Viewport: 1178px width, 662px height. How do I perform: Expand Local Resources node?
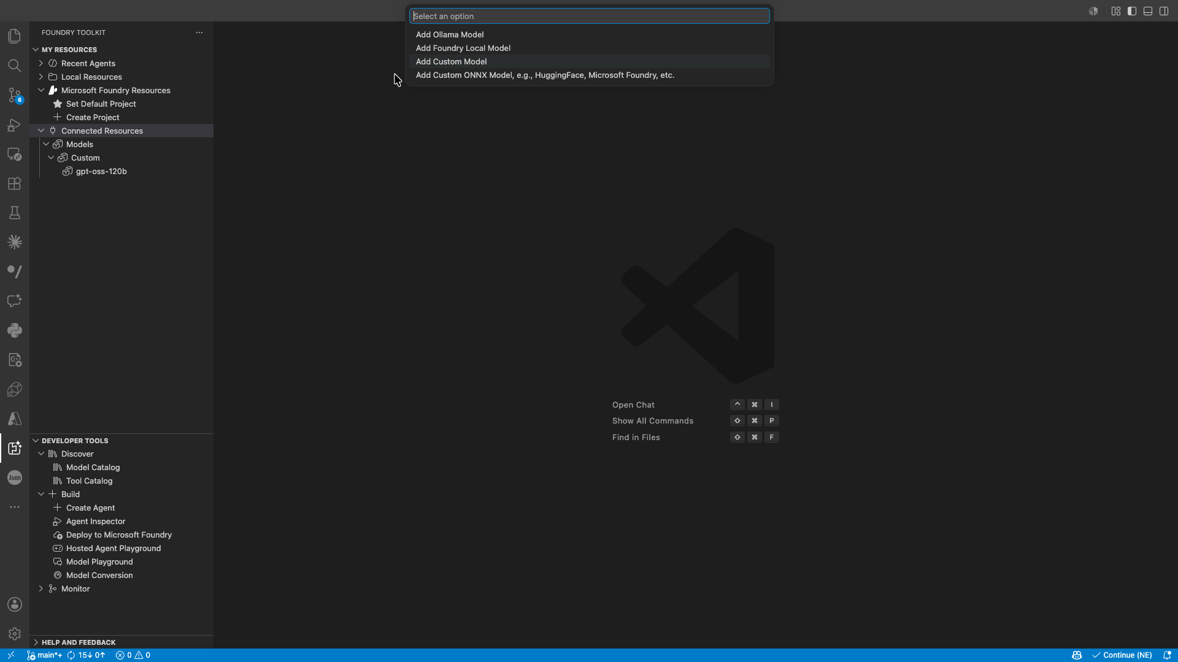(x=41, y=77)
